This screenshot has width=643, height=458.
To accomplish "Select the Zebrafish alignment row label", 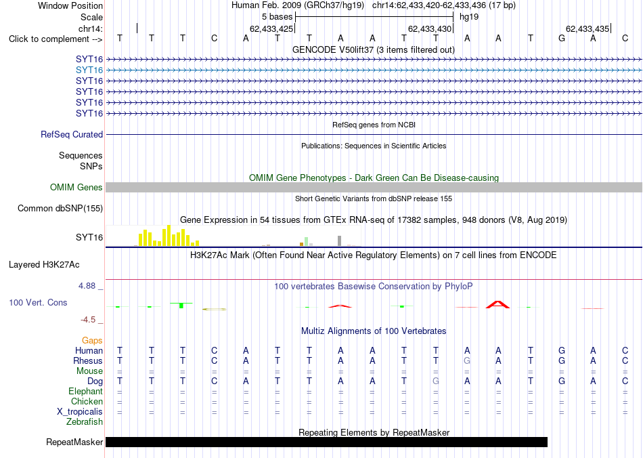I will coord(85,422).
